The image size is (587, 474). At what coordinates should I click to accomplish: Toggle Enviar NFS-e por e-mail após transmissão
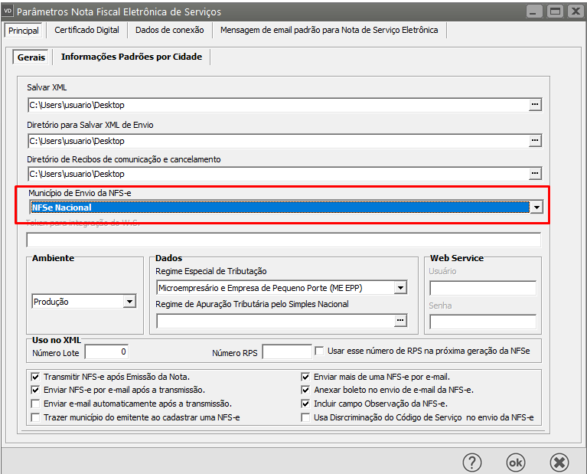coord(35,390)
